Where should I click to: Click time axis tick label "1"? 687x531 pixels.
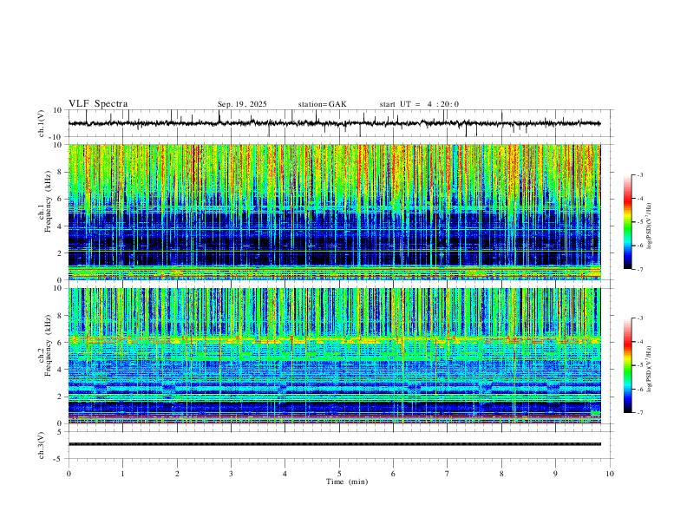click(x=122, y=474)
